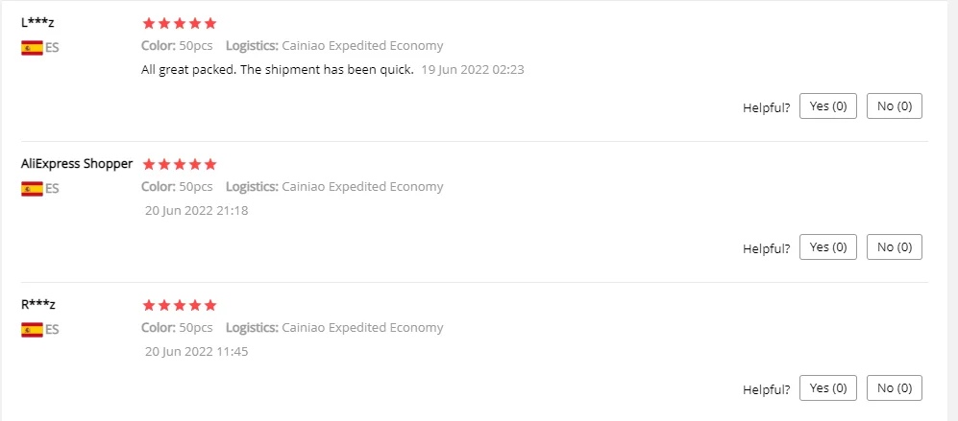Mark R***z review helpful with Yes
This screenshot has width=958, height=421.
[x=827, y=388]
